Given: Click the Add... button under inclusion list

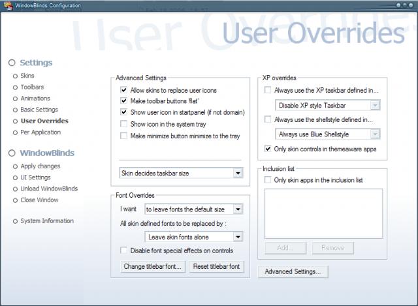Looking at the screenshot, I should (285, 248).
